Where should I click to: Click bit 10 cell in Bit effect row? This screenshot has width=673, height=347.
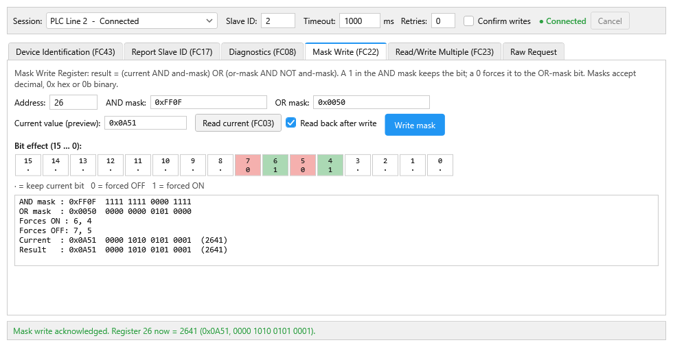(166, 165)
